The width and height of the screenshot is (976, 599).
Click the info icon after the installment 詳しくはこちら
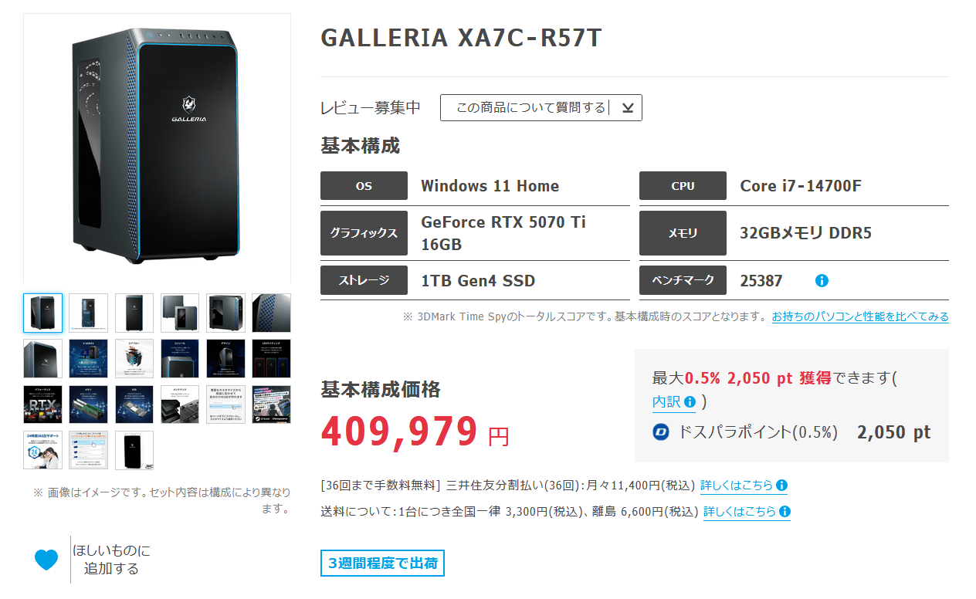pos(781,486)
